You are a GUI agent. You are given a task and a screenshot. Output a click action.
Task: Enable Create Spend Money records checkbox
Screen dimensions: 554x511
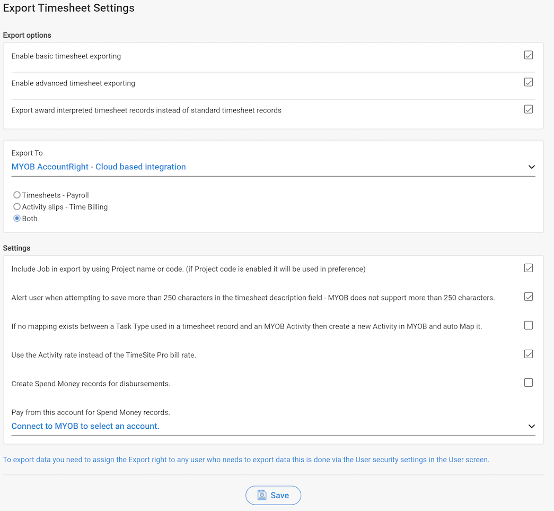[528, 383]
